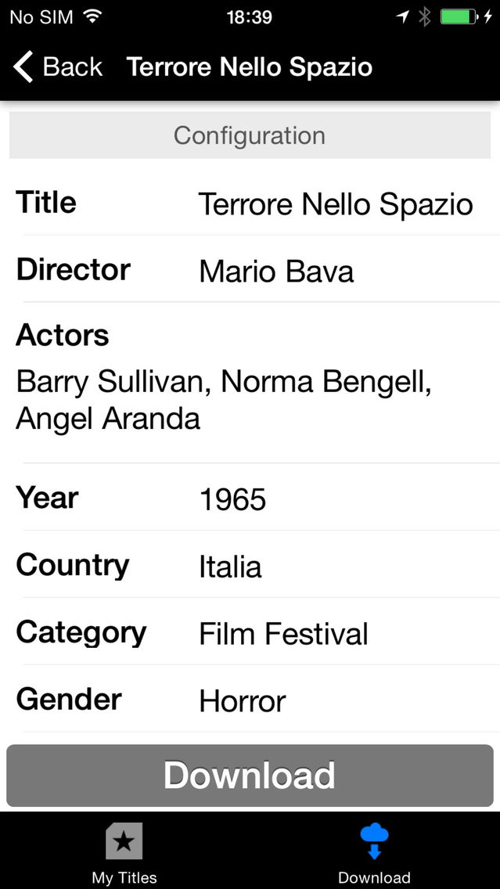Switch to My Titles tab label
The image size is (500, 889).
tap(124, 878)
